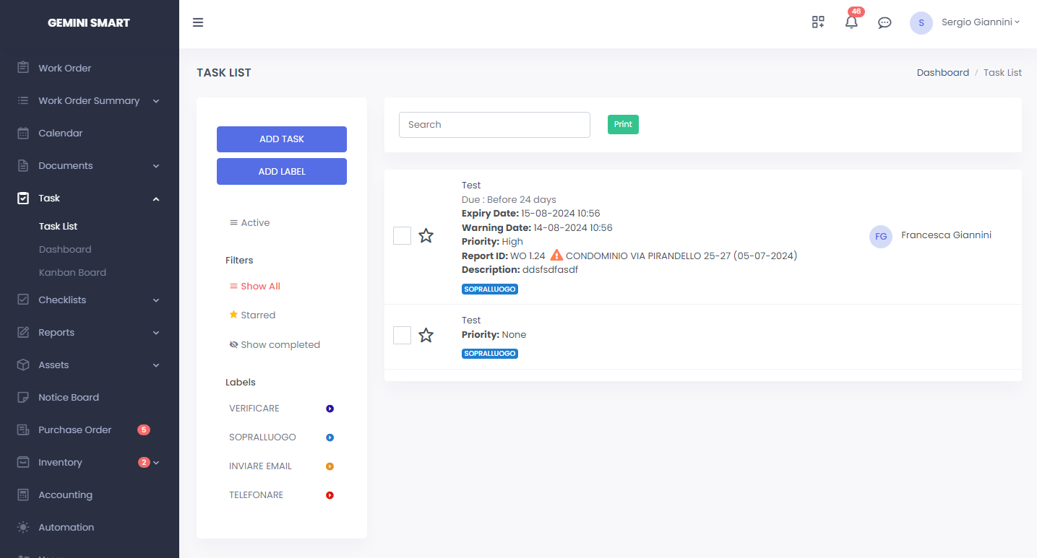Check the box for the High priority Test task
Viewport: 1037px width, 558px height.
(x=402, y=235)
